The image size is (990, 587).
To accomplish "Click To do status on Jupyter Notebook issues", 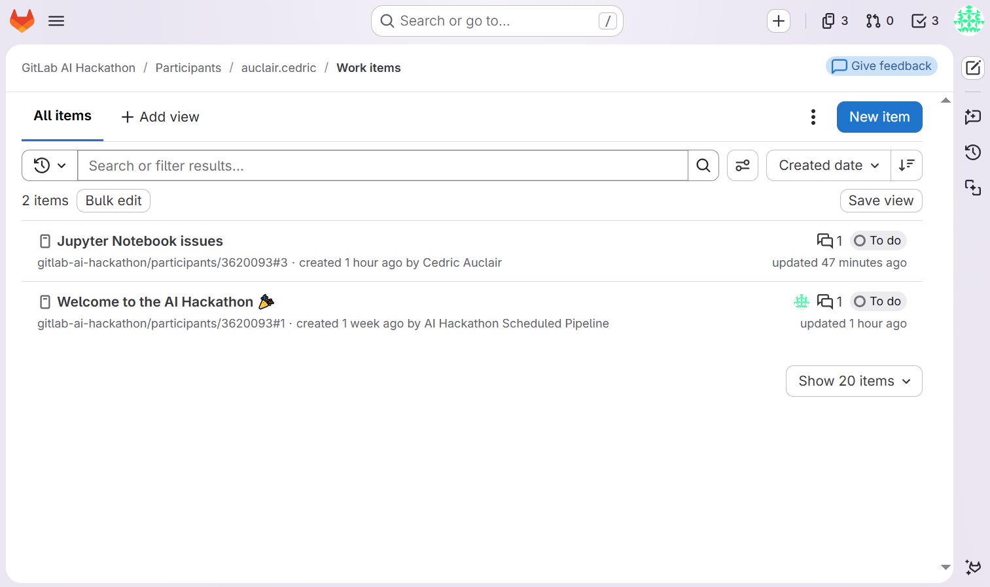I will tap(878, 241).
